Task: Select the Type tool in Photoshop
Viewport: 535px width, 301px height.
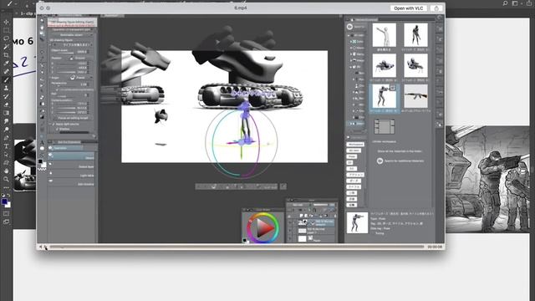Action: 6,146
